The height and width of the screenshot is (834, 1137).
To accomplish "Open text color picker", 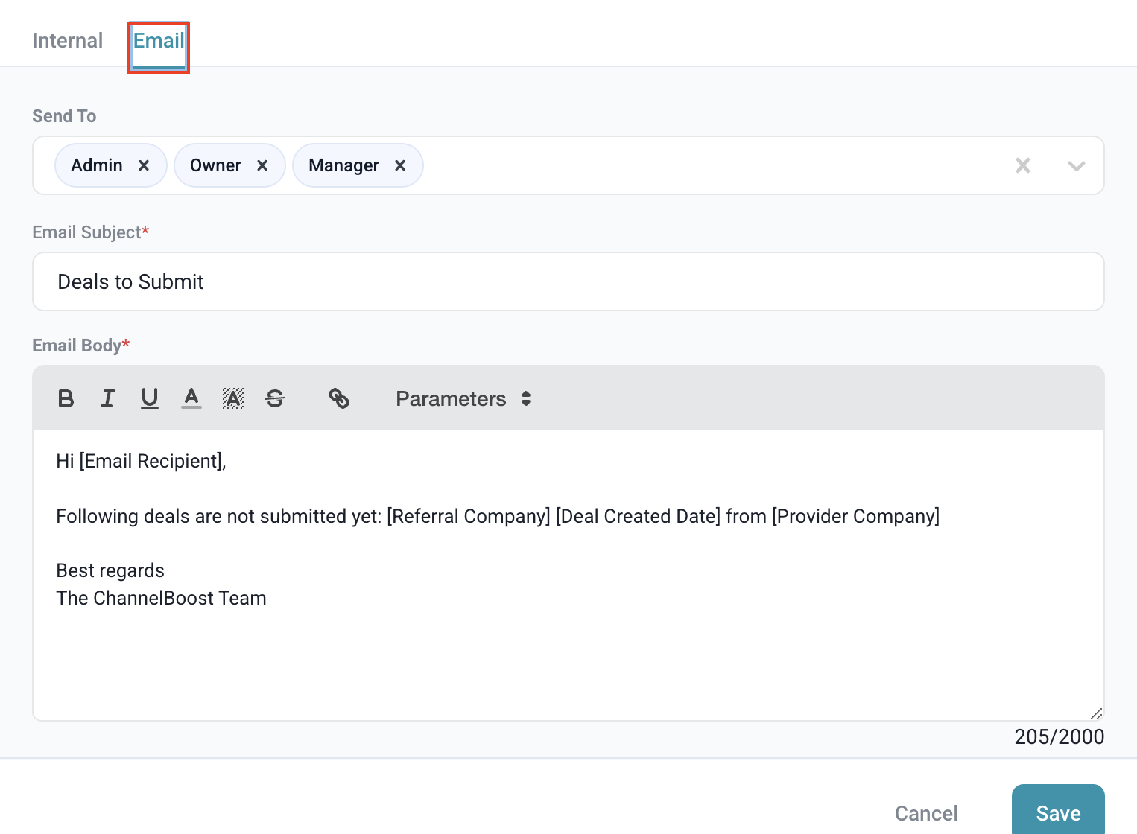I will coord(191,399).
